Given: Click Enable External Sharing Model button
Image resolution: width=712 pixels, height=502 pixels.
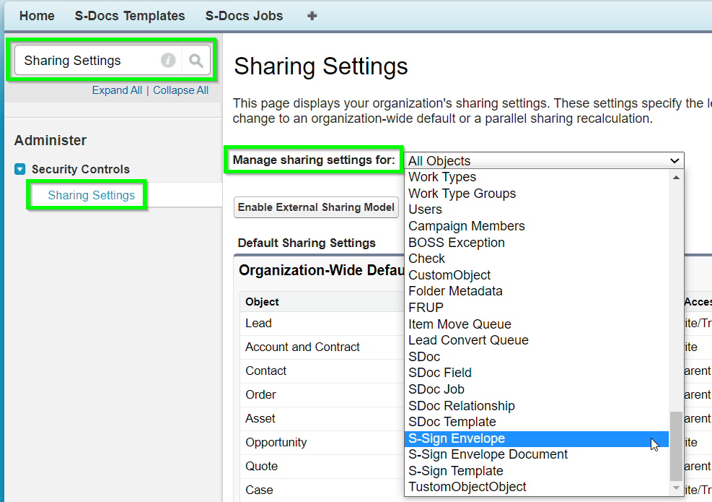Looking at the screenshot, I should click(316, 207).
